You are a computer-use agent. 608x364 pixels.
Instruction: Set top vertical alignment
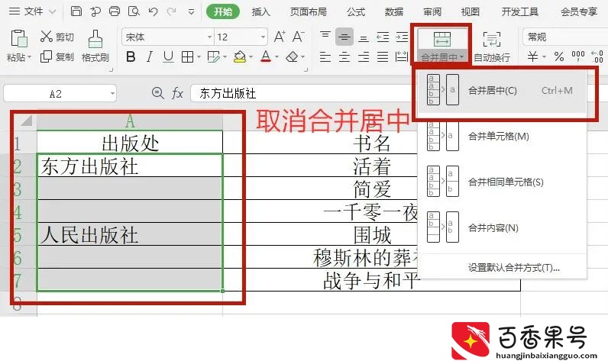click(325, 36)
